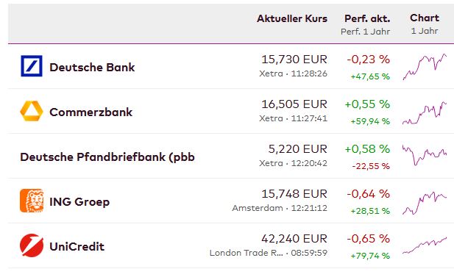Open the ING Groep stock page
The height and width of the screenshot is (280, 454).
(79, 201)
